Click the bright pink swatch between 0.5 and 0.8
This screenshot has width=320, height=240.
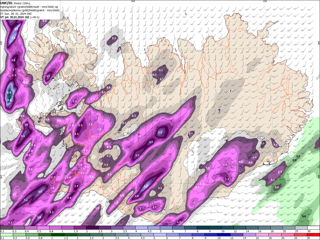(43, 228)
